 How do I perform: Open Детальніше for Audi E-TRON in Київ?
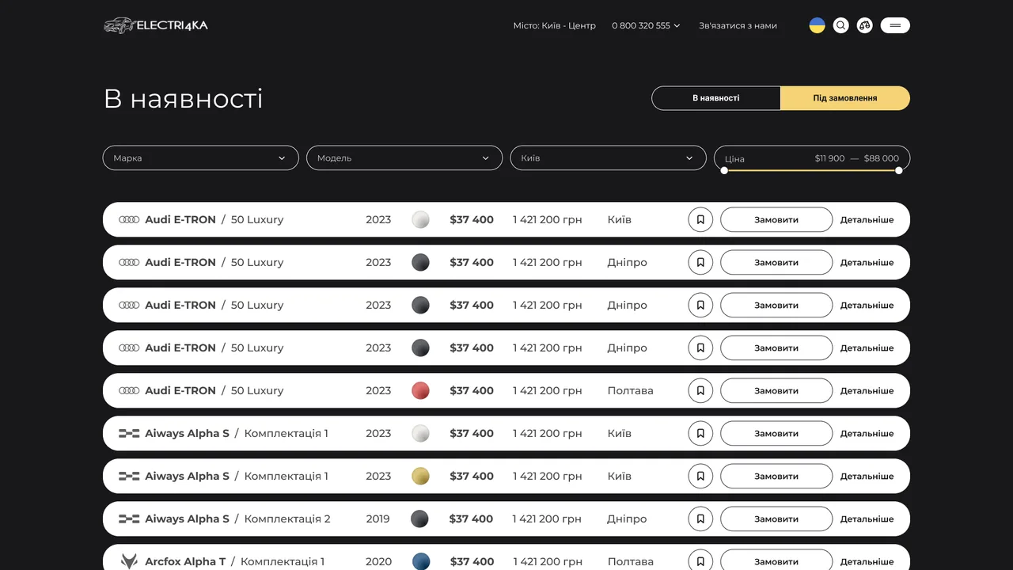867,219
